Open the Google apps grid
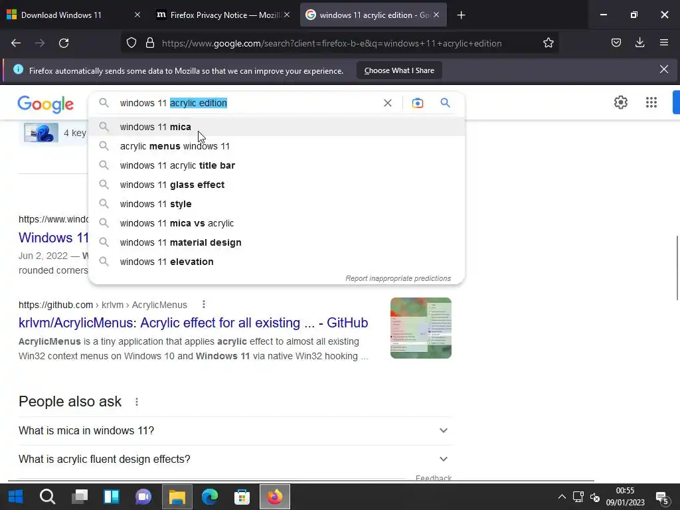The image size is (680, 510). point(651,102)
